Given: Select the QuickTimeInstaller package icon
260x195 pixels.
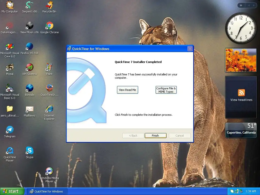Looking at the screenshot, I should (x=49, y=90).
